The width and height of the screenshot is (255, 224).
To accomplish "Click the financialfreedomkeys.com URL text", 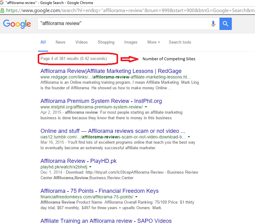I will pos(87,197).
